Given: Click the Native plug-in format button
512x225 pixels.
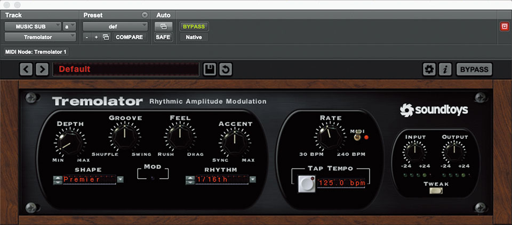Looking at the screenshot, I should coord(194,37).
